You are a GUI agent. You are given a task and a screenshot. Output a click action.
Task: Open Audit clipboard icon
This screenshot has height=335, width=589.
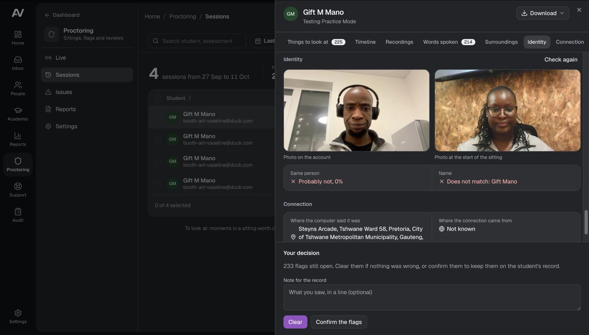click(18, 211)
